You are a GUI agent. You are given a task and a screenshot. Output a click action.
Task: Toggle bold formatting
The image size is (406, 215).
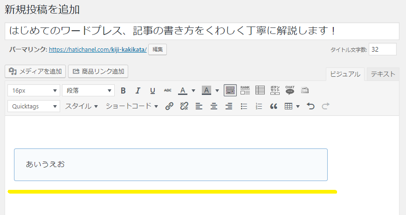(x=123, y=90)
